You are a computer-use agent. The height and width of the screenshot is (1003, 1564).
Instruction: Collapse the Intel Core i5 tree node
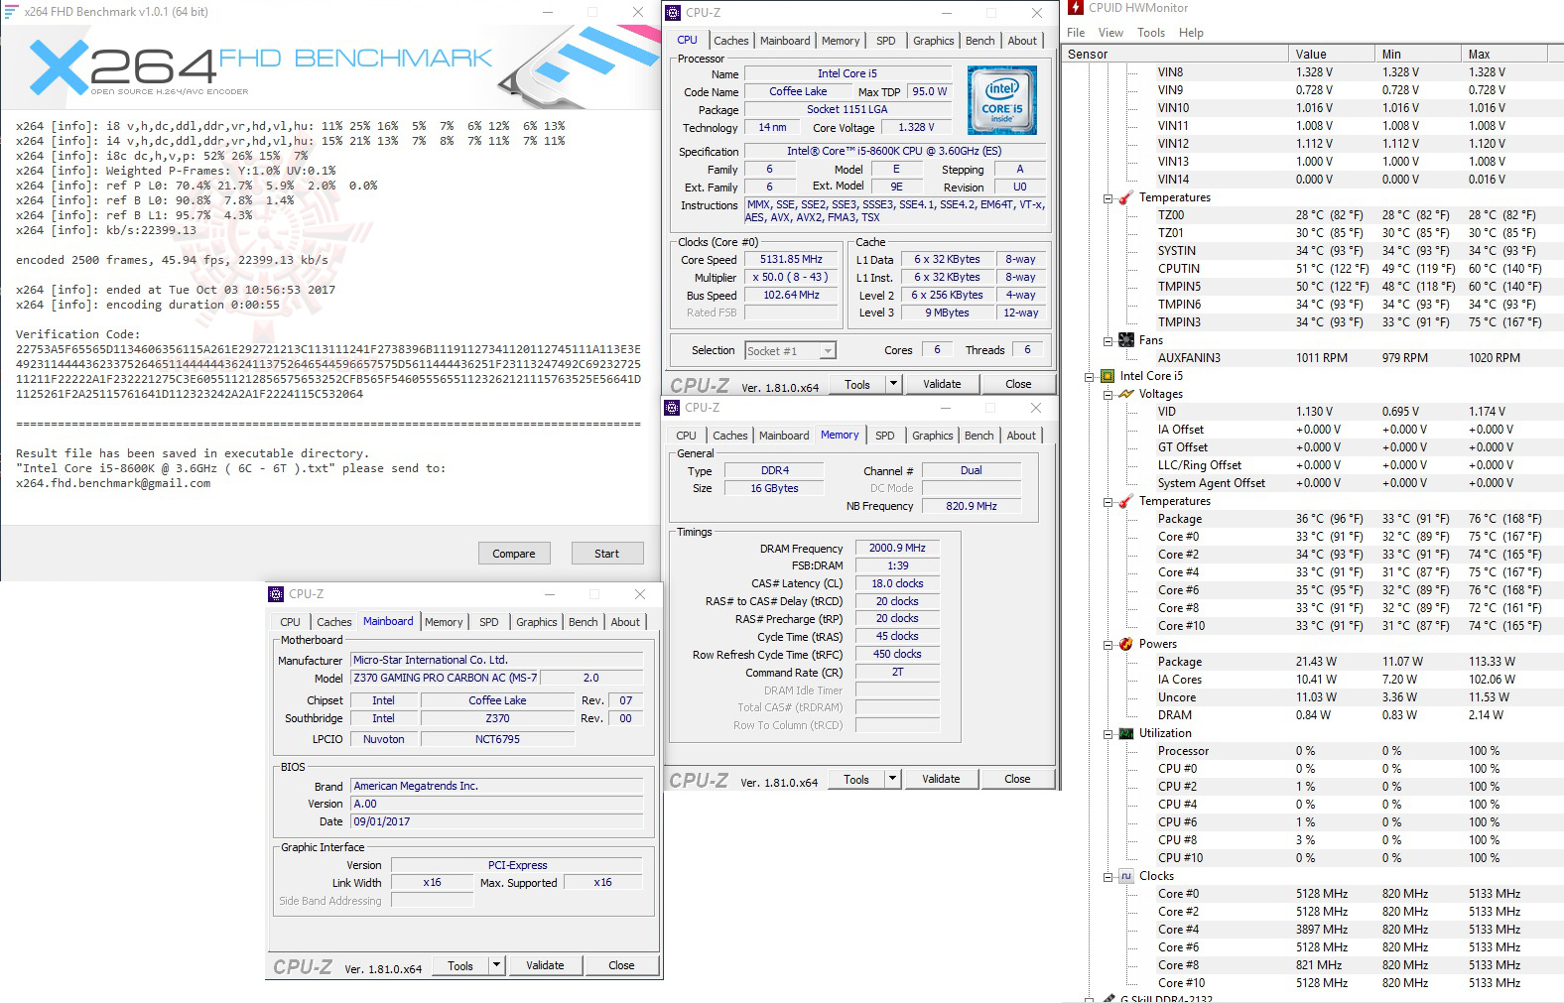coord(1090,377)
